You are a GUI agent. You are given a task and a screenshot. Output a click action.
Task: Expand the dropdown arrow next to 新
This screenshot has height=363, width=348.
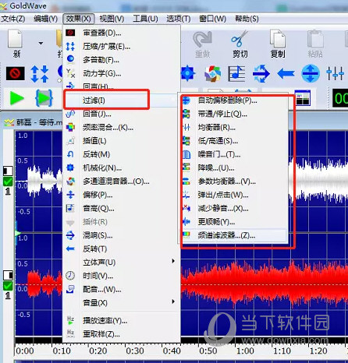pyautogui.click(x=41, y=43)
